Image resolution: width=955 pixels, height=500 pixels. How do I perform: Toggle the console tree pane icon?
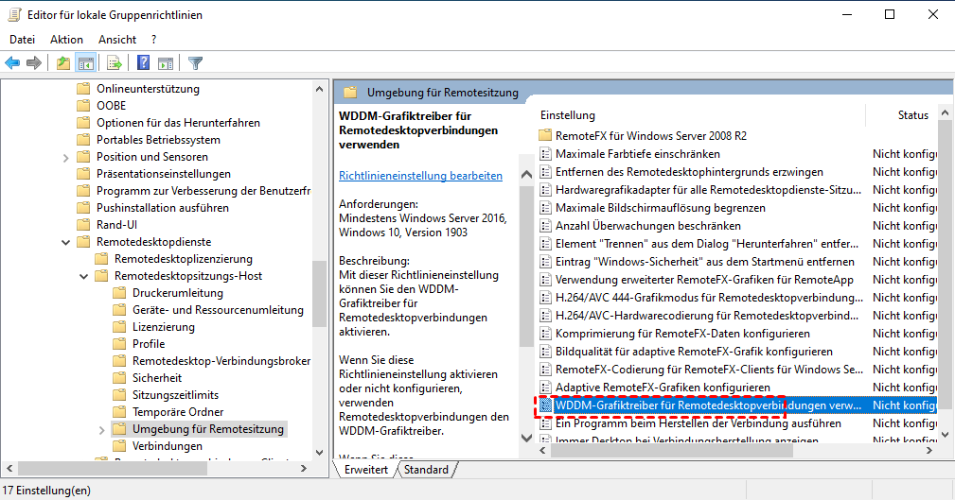pyautogui.click(x=85, y=63)
